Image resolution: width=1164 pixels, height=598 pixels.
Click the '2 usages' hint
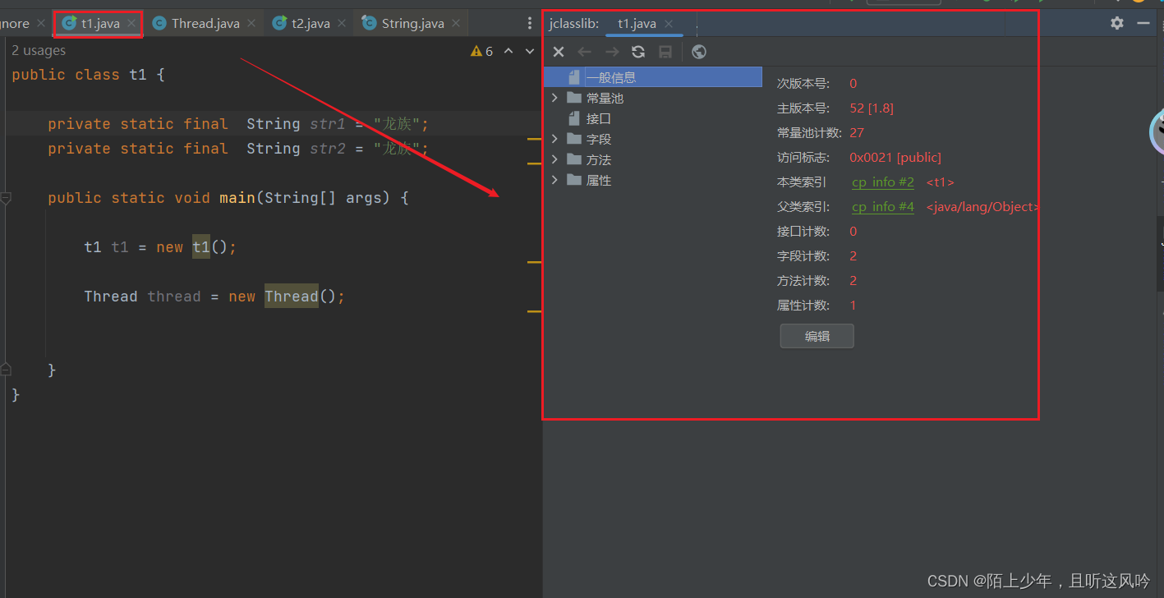tap(39, 51)
